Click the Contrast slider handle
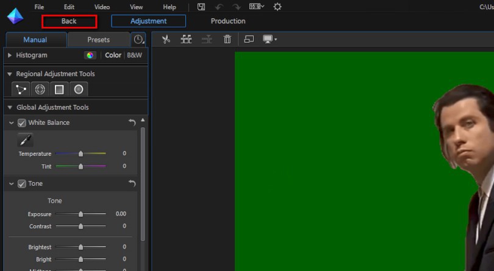The width and height of the screenshot is (494, 271). click(x=81, y=226)
